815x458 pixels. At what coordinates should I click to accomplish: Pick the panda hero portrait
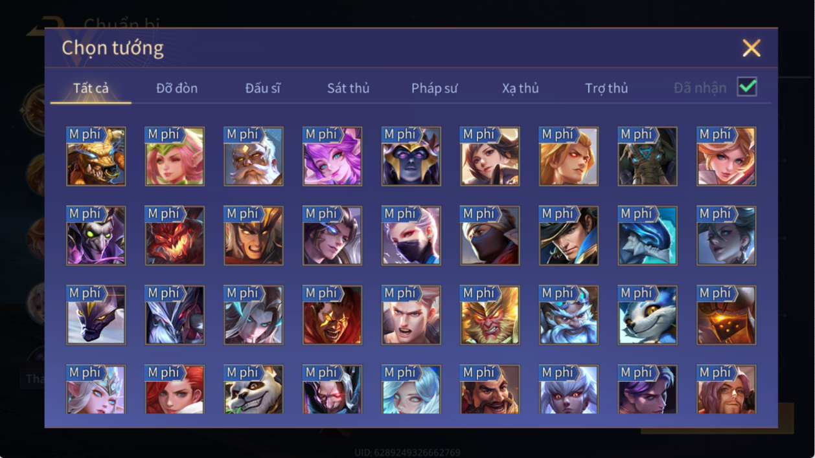pos(253,389)
